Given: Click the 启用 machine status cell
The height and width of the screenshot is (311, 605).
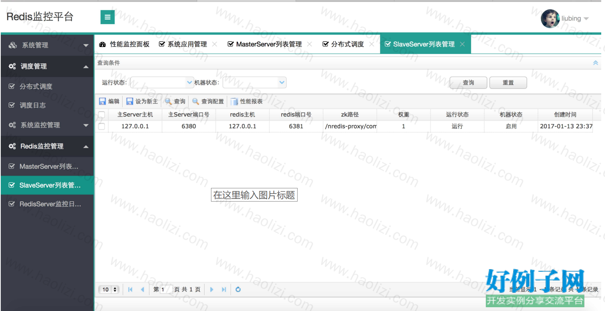Looking at the screenshot, I should 511,126.
